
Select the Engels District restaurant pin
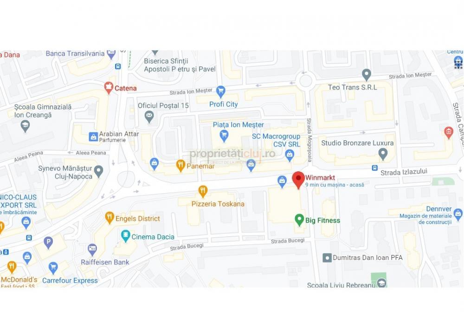click(x=110, y=218)
